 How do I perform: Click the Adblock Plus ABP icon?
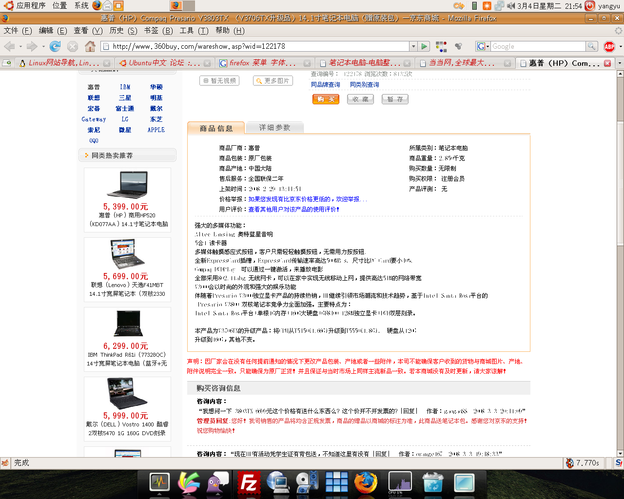pyautogui.click(x=609, y=46)
